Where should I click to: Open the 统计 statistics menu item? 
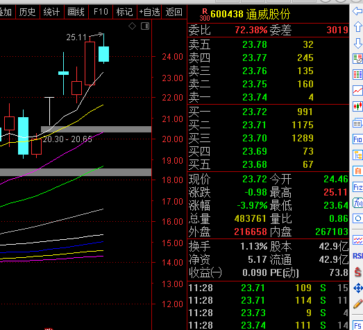tap(51, 12)
